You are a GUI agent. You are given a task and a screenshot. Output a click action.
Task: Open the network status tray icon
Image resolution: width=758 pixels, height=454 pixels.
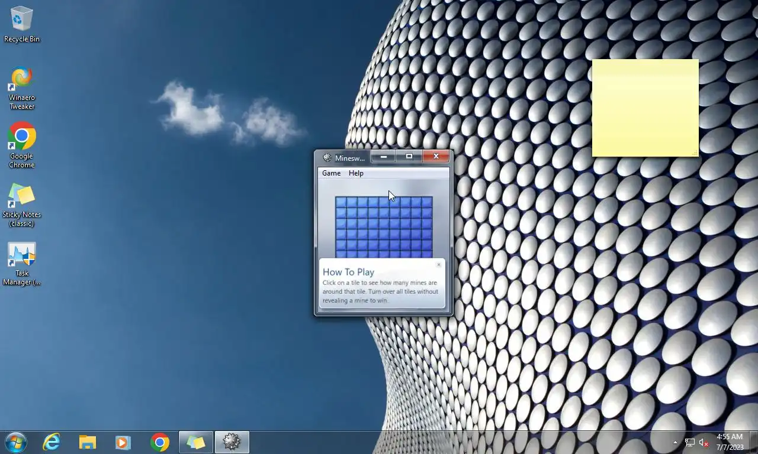click(689, 442)
